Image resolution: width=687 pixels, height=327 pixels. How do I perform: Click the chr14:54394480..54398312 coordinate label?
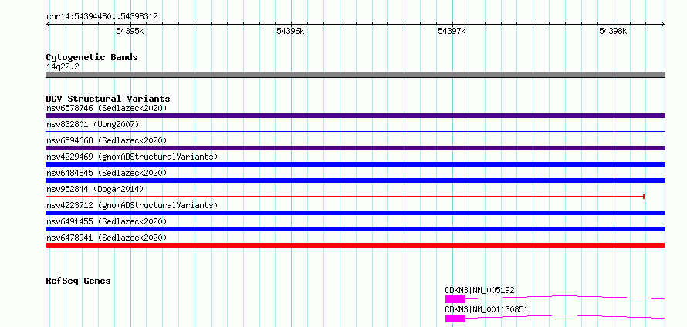(x=102, y=17)
